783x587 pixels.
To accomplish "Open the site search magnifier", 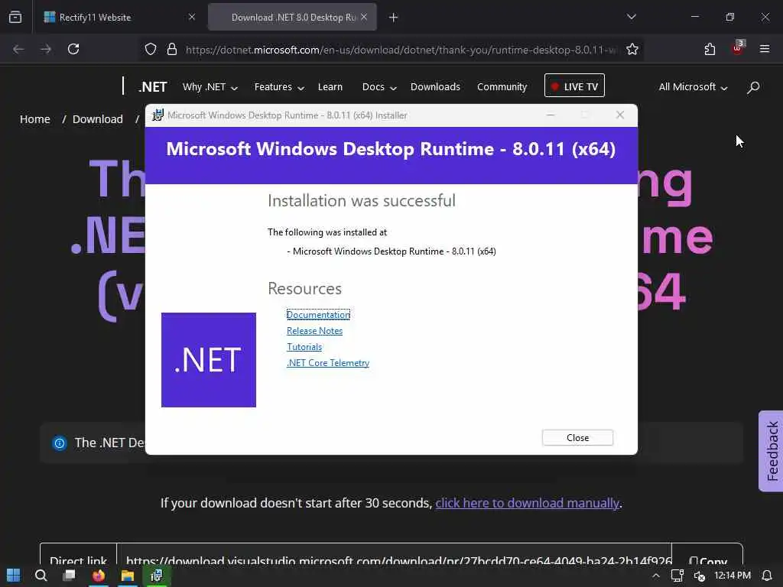I will click(753, 87).
